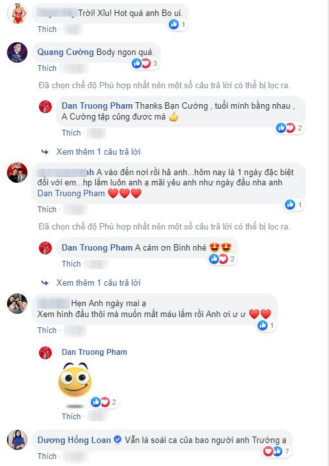Open heart and like reactions on Dương Hồng Loan comment
This screenshot has width=329, height=466.
coord(276,451)
